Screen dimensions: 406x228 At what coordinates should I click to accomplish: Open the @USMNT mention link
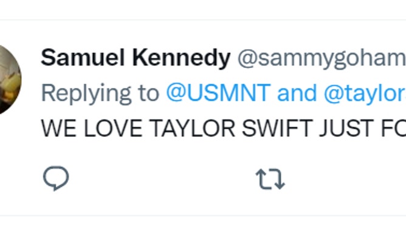coord(219,92)
